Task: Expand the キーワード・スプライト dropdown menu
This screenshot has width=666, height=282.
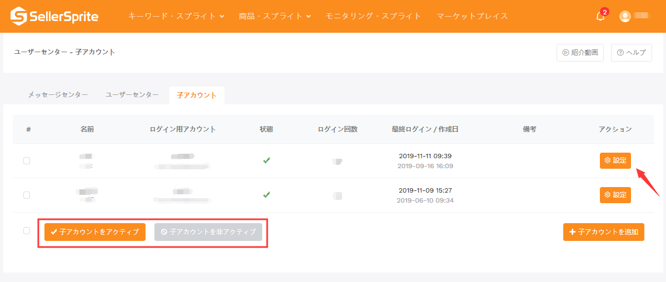Action: pos(176,16)
